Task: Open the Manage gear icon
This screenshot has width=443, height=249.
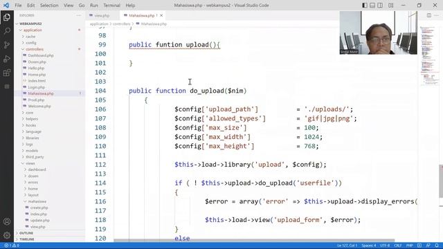Action: [7, 235]
